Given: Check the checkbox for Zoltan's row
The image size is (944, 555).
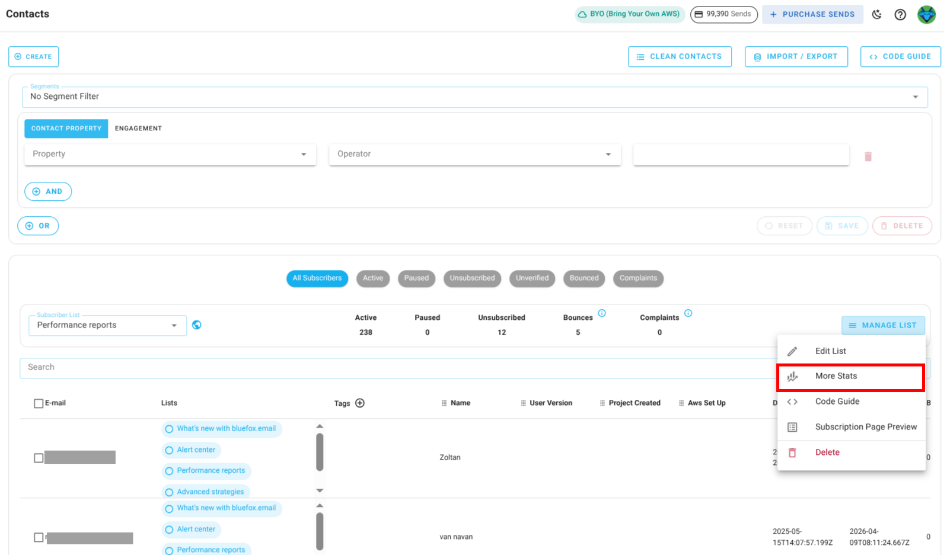Looking at the screenshot, I should point(39,458).
